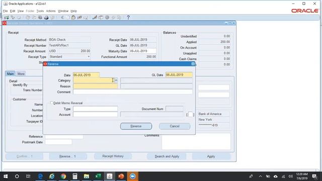Click the Find flashlight toolbar icon
The width and height of the screenshot is (322, 181).
click(x=13, y=18)
